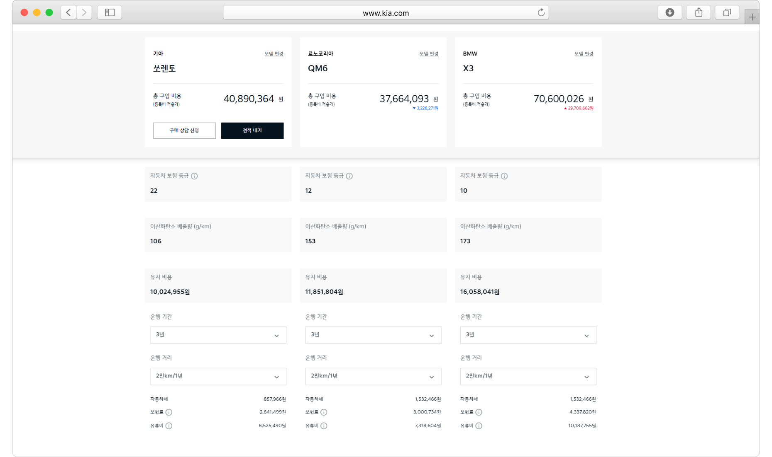The image size is (772, 457).
Task: Click 쏘렌토 유지 비용 value 10,024,955원
Action: [x=170, y=292]
